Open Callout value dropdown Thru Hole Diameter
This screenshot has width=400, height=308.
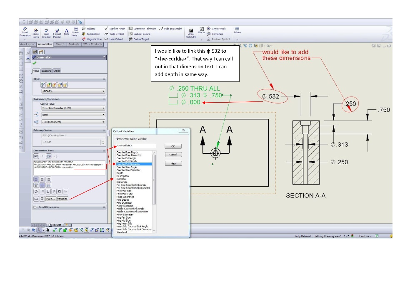[x=73, y=108]
